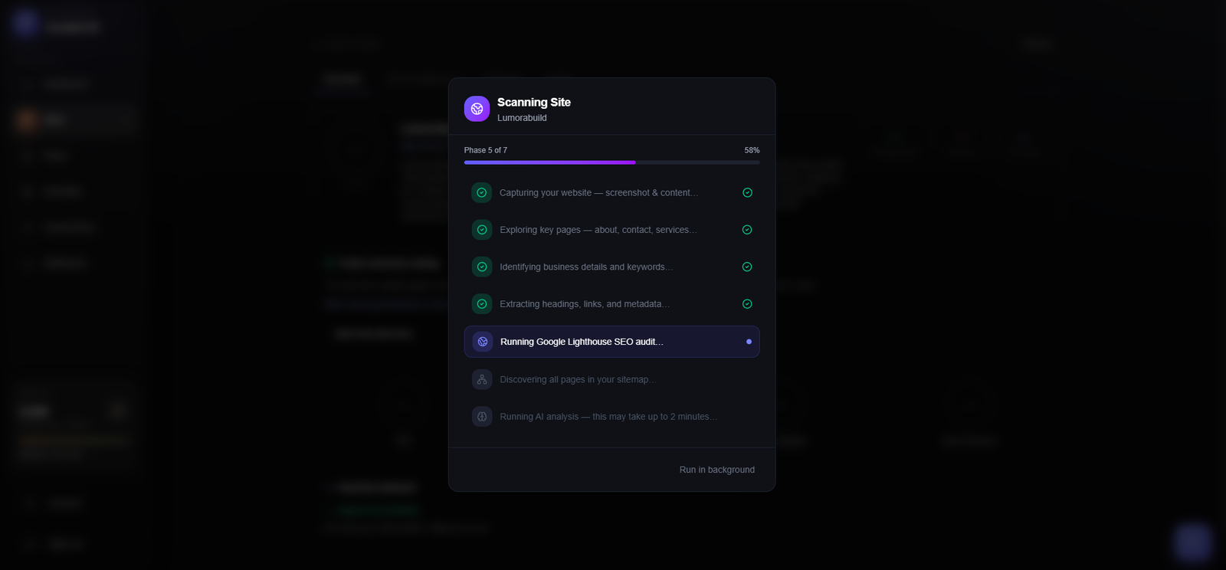Click the sitemap icon beside Discovering all pages
The height and width of the screenshot is (570, 1226).
[482, 379]
